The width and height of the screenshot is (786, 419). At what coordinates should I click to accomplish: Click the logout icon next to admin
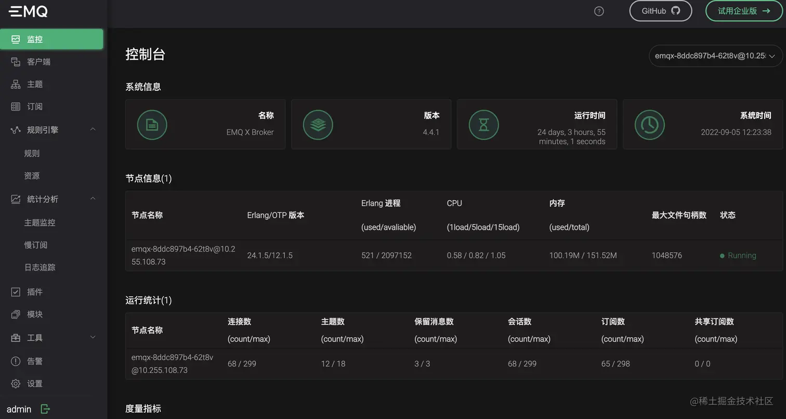point(45,409)
